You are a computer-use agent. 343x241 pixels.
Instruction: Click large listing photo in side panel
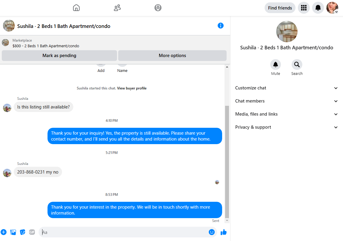(x=287, y=31)
